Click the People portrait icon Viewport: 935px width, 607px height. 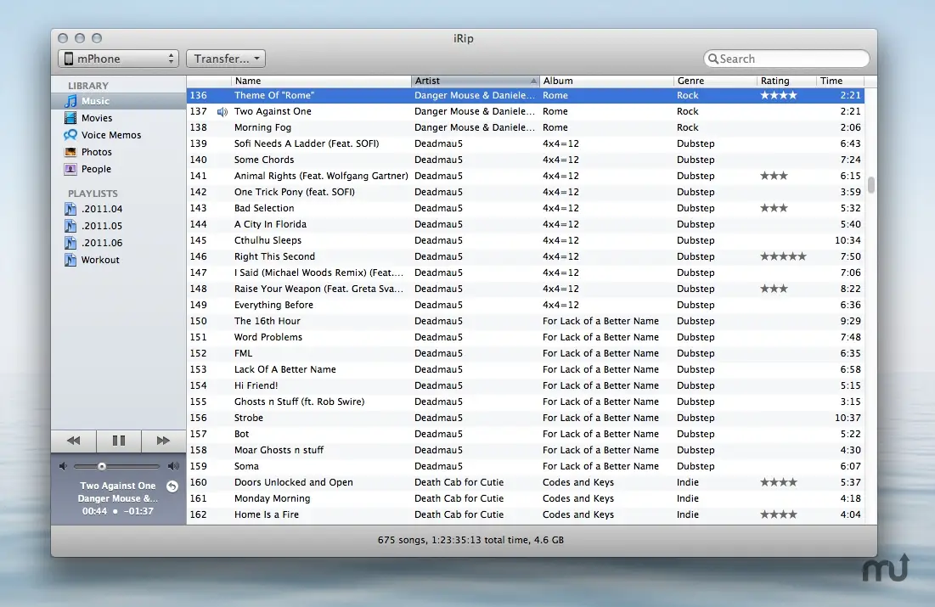(x=70, y=169)
